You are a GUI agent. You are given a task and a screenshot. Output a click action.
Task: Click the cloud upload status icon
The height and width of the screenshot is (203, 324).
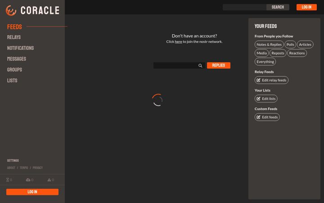point(28,180)
